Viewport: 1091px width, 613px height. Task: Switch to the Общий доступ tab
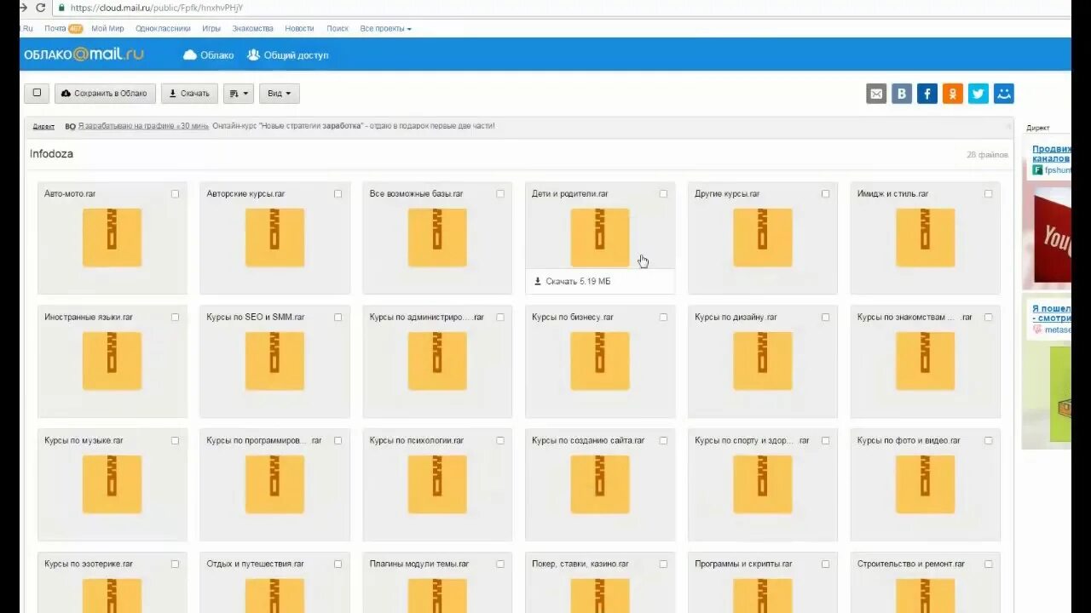pyautogui.click(x=288, y=55)
